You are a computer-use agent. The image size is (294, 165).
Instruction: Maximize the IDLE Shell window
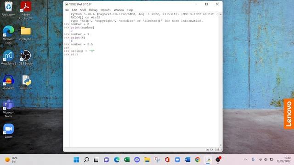tap(206, 4)
